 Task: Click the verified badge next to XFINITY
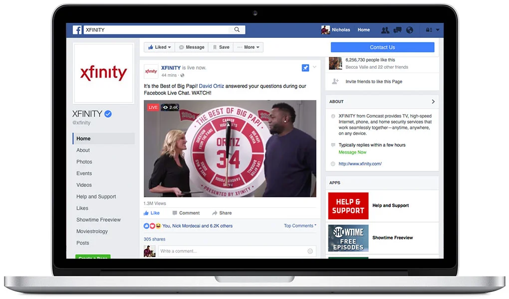[108, 114]
